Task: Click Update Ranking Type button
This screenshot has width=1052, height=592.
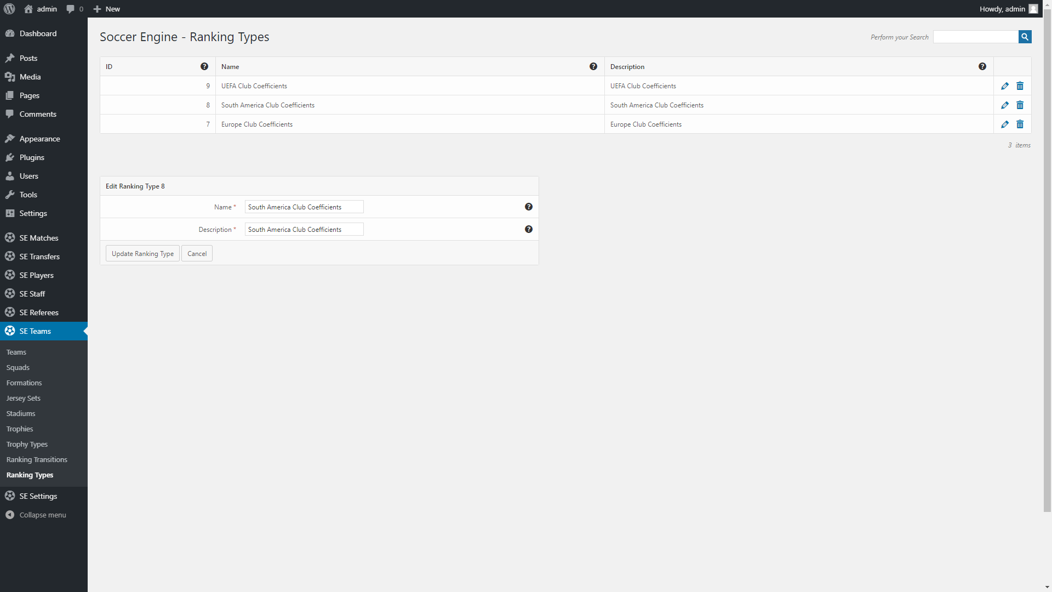Action: (x=142, y=253)
